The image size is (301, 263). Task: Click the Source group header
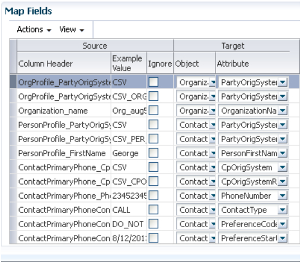point(95,46)
